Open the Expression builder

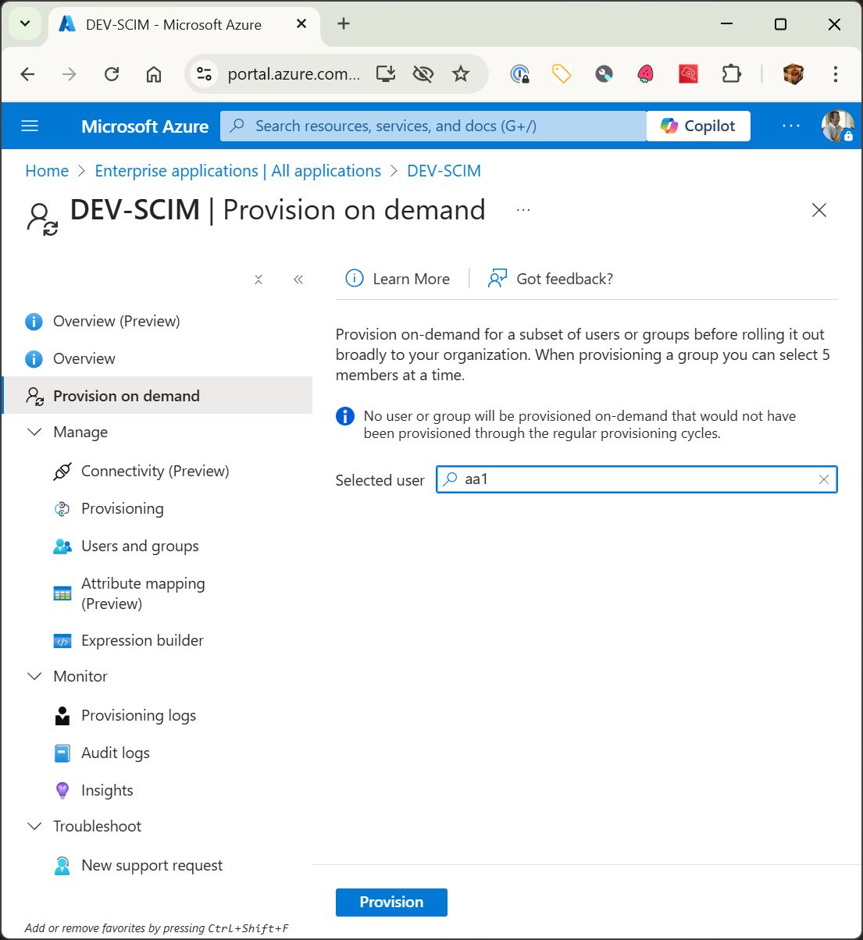141,640
